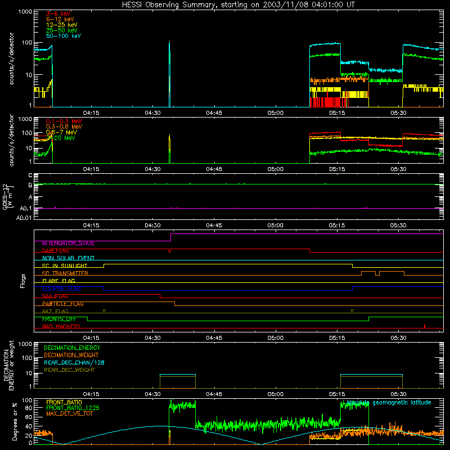Click the SC_TRANSMITTER flag label
450x450 pixels.
tap(65, 273)
